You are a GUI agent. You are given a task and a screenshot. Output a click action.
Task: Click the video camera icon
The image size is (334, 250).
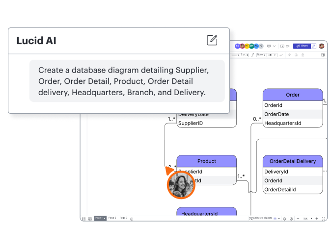tap(287, 46)
